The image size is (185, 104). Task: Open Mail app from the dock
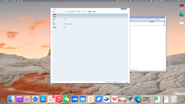[83, 99]
